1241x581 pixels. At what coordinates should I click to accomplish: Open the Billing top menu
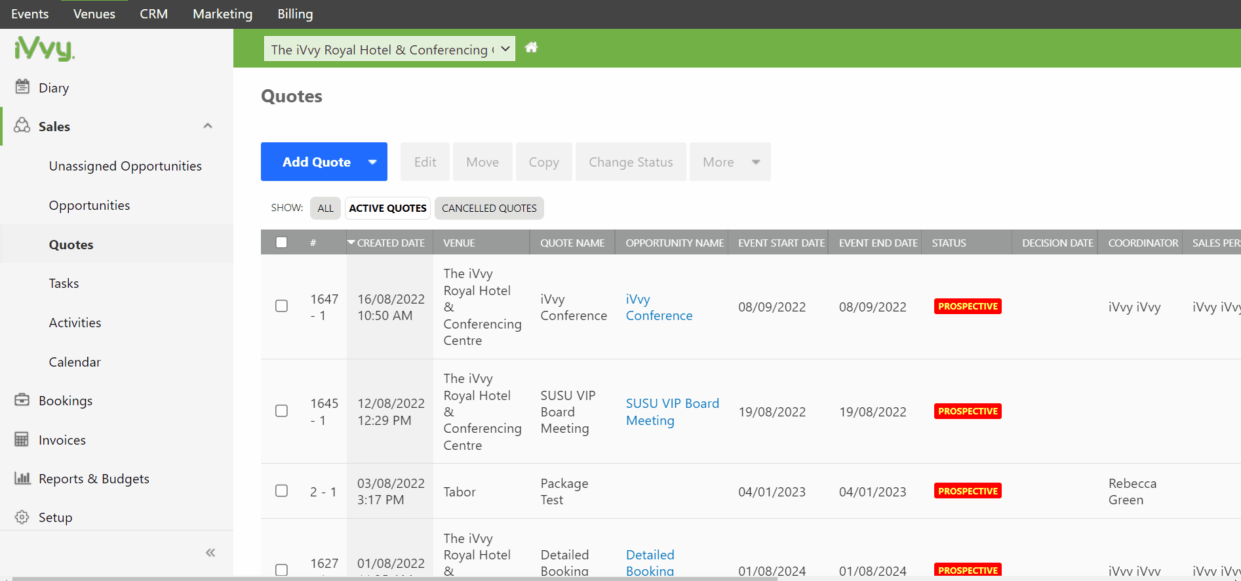tap(295, 14)
